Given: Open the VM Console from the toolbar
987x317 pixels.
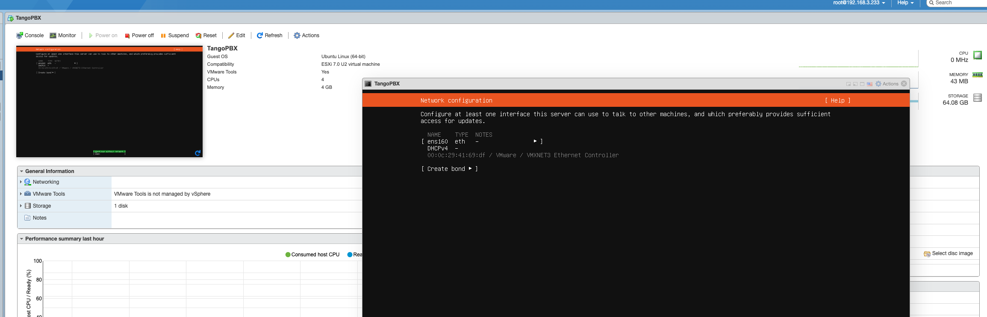Looking at the screenshot, I should [x=30, y=35].
